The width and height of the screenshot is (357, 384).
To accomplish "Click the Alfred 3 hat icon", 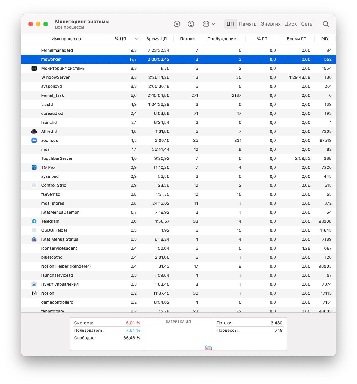I will (x=34, y=131).
